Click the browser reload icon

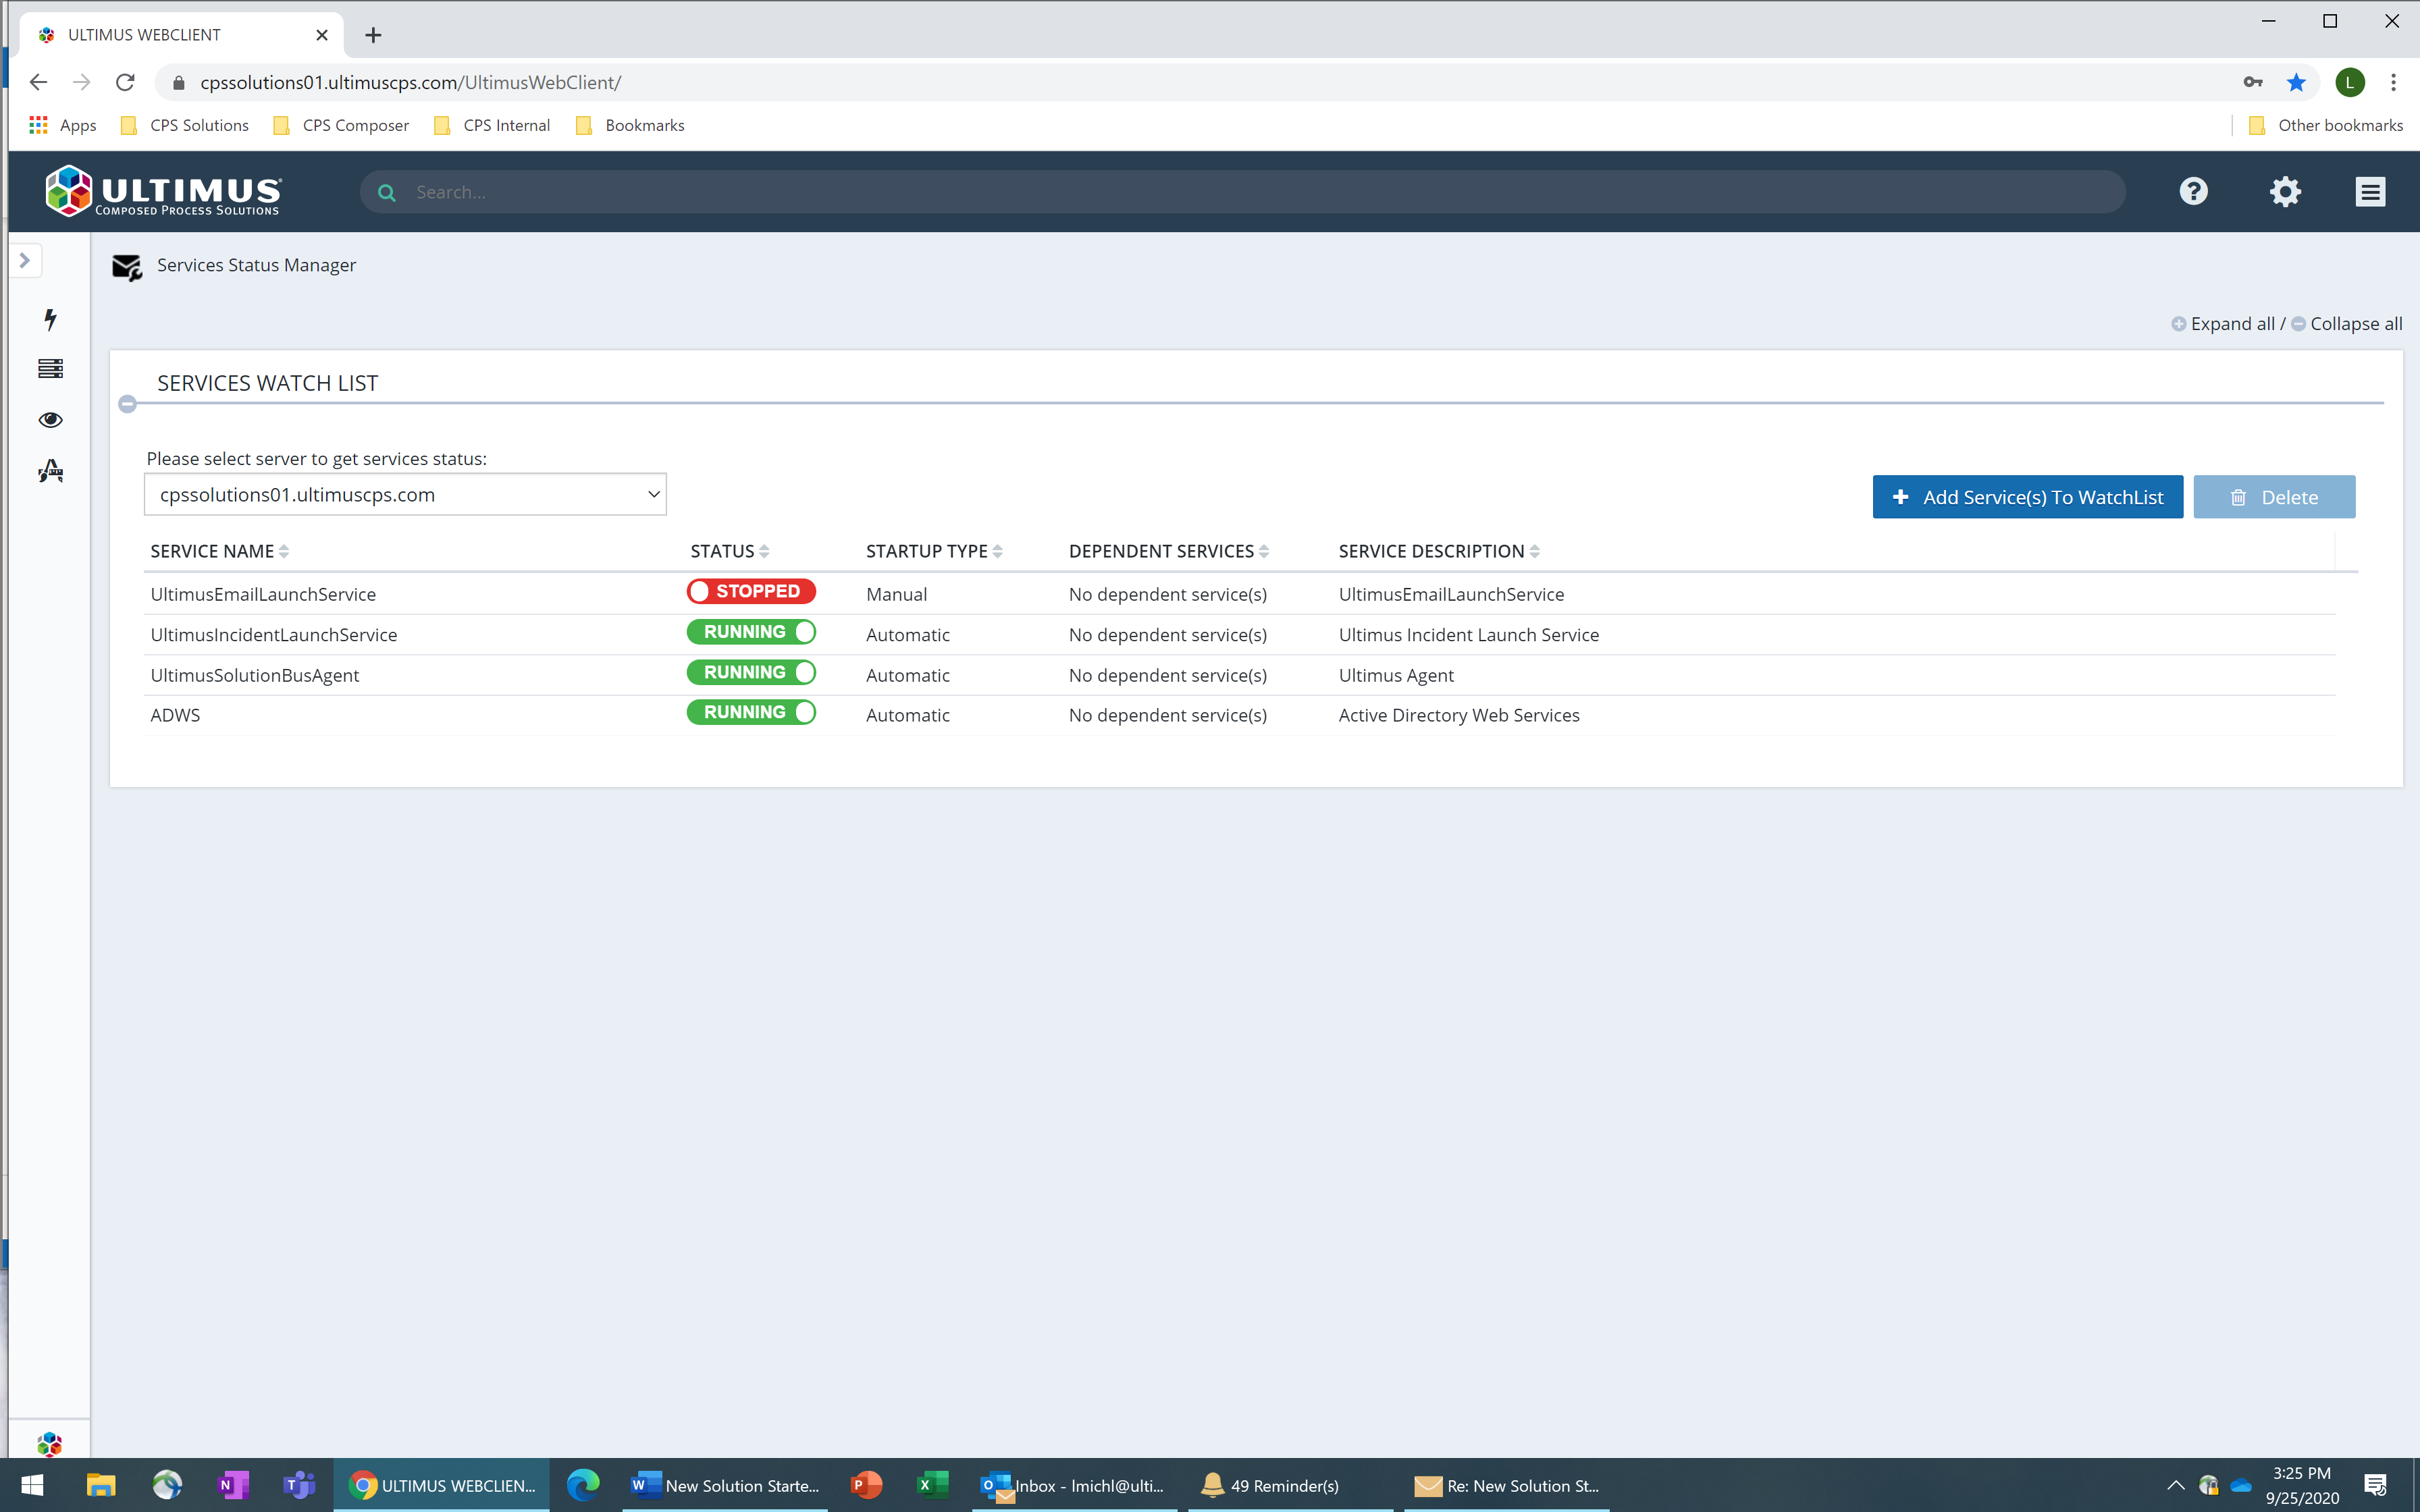125,82
